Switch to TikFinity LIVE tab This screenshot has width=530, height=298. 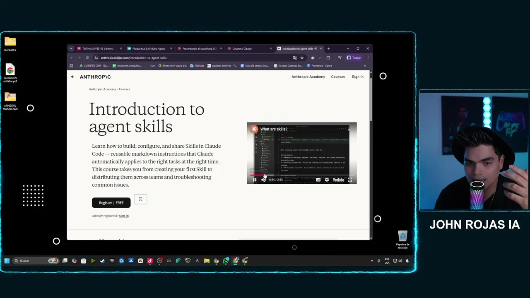click(x=99, y=48)
